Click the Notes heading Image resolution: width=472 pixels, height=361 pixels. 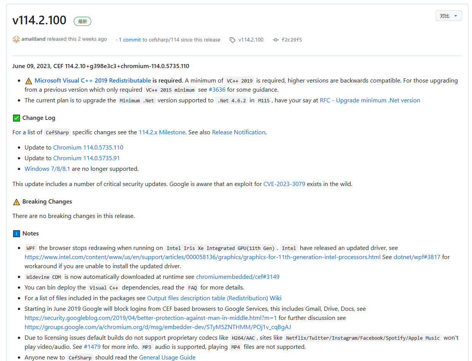30,234
